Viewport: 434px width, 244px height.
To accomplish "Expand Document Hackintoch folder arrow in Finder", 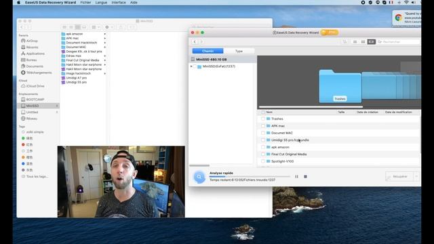I will [105, 43].
